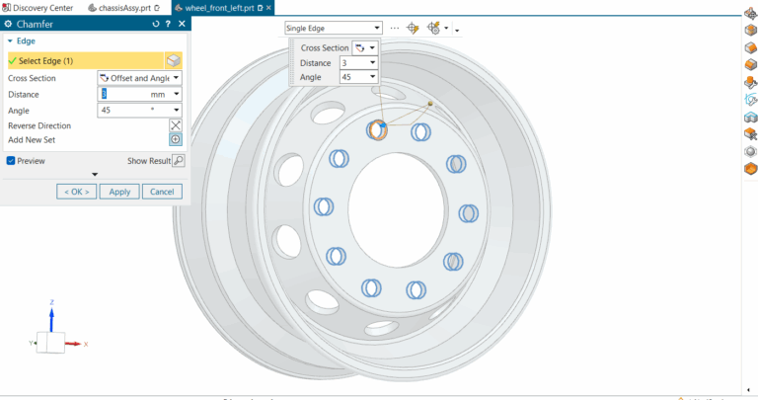This screenshot has height=400, width=758.
Task: Click the edge selection cube icon
Action: (x=174, y=60)
